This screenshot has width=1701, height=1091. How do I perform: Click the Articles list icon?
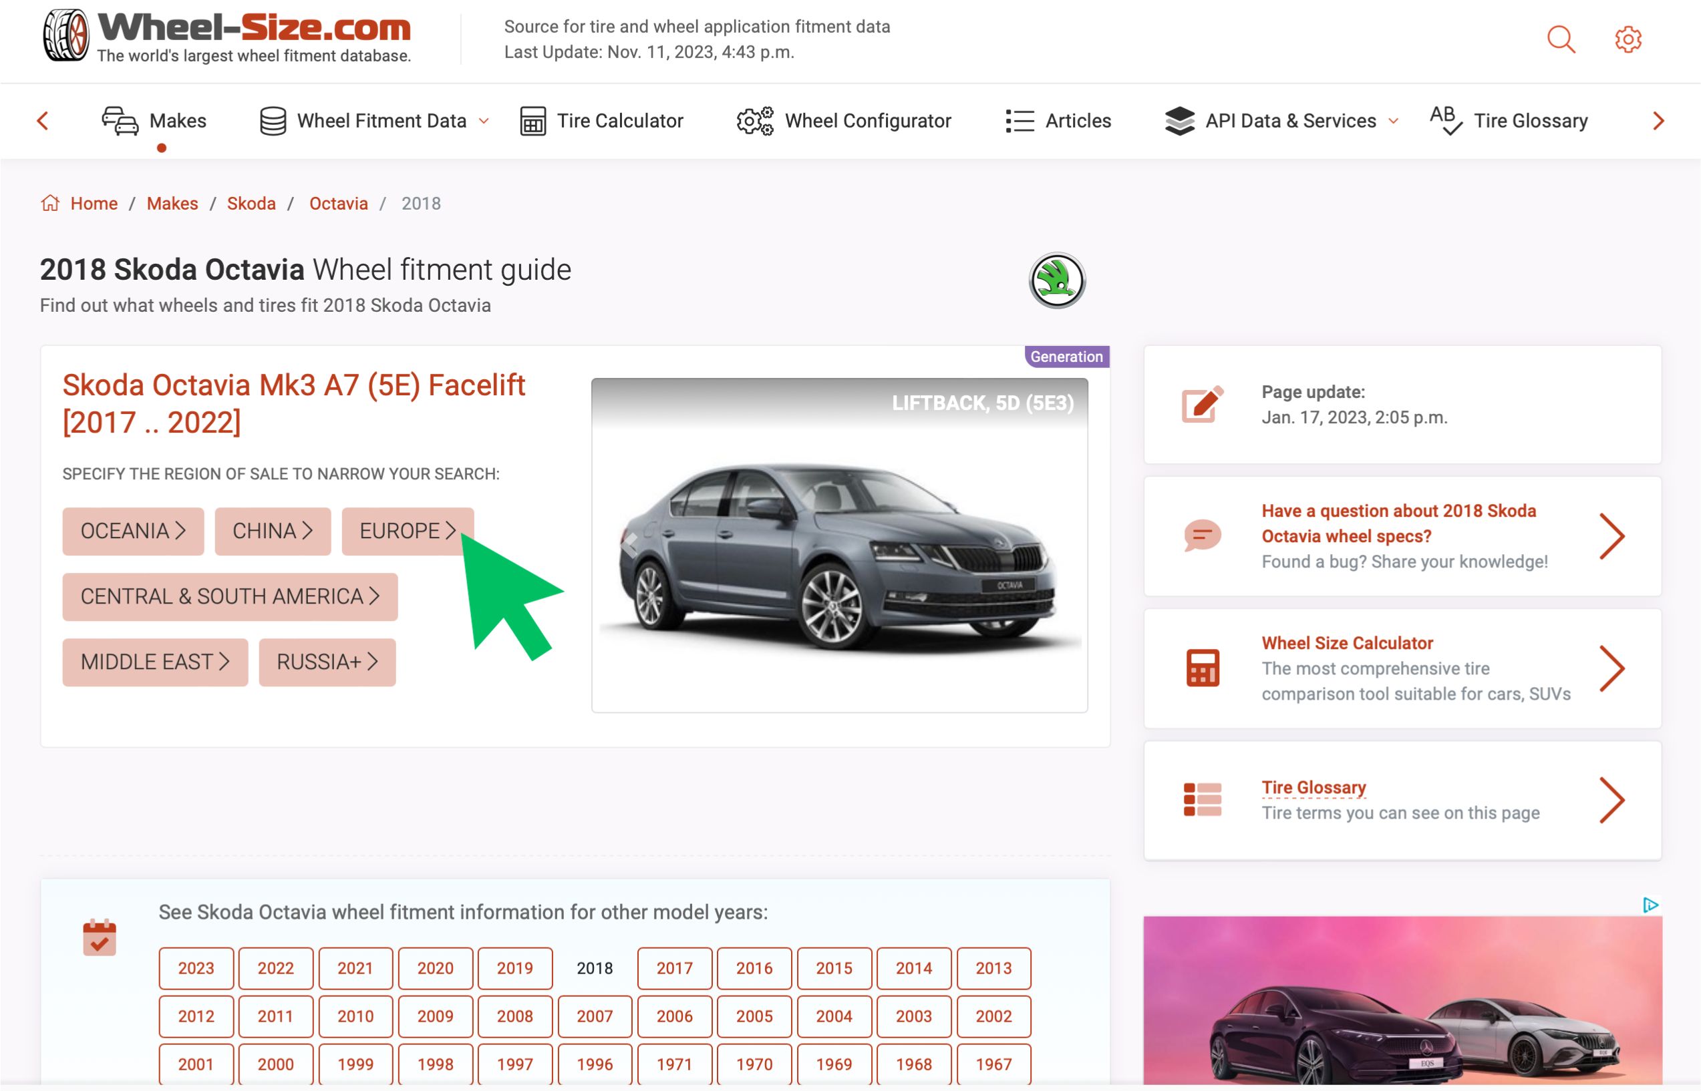pyautogui.click(x=1020, y=121)
